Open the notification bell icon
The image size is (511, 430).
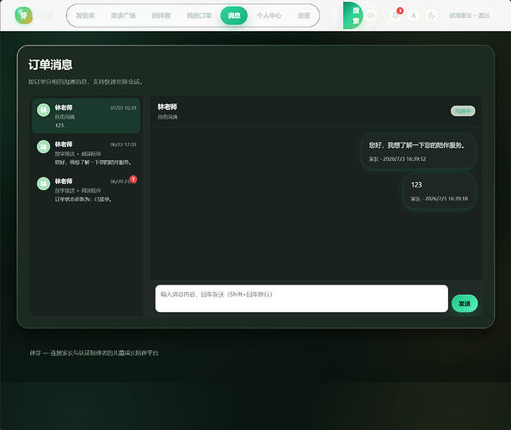tap(396, 15)
